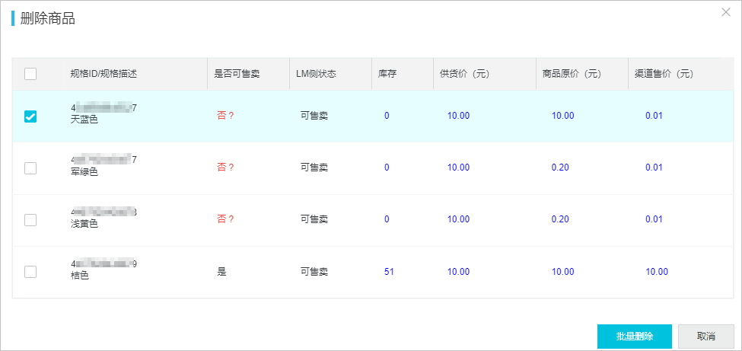Click the 取消 button
Screen dimensions: 742x351
click(706, 337)
